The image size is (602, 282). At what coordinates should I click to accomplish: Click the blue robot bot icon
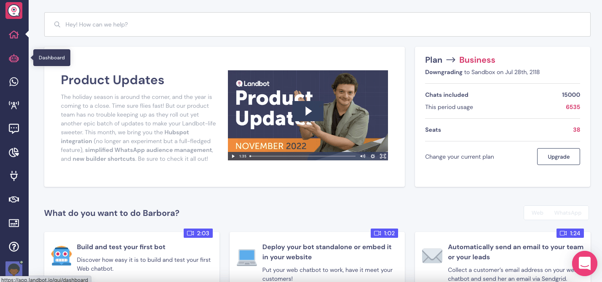[x=62, y=255]
